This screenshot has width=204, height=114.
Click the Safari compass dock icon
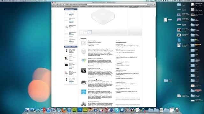[59, 110]
